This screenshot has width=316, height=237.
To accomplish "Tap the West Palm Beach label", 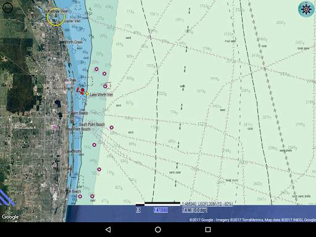I will pos(78,129).
